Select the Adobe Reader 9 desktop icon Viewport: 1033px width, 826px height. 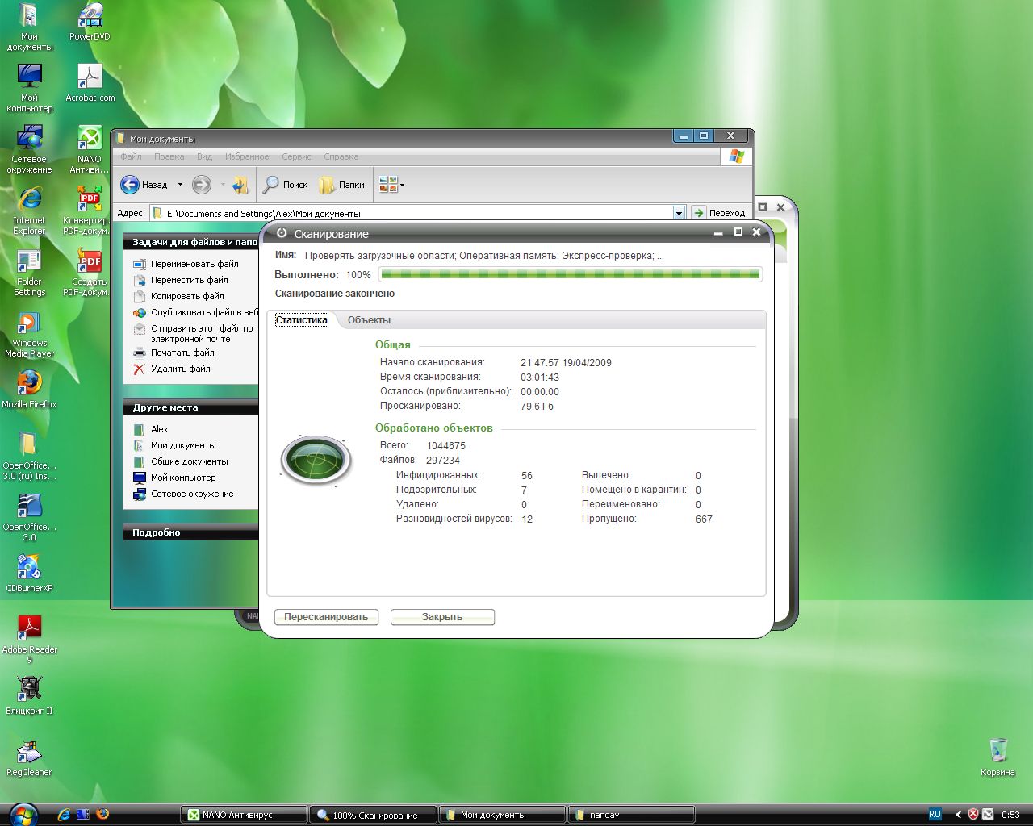30,640
